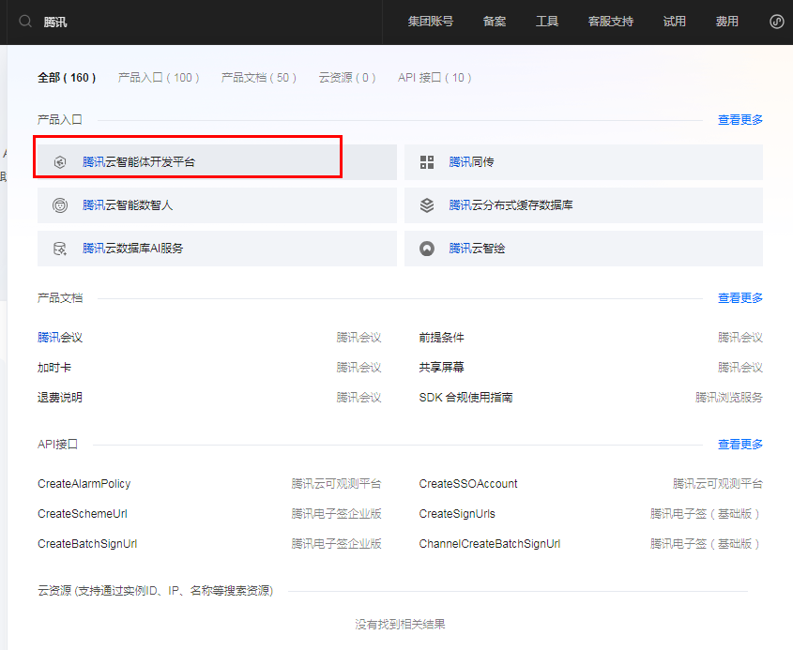Open the 腾讯会议 document link
This screenshot has height=650, width=793.
point(60,338)
